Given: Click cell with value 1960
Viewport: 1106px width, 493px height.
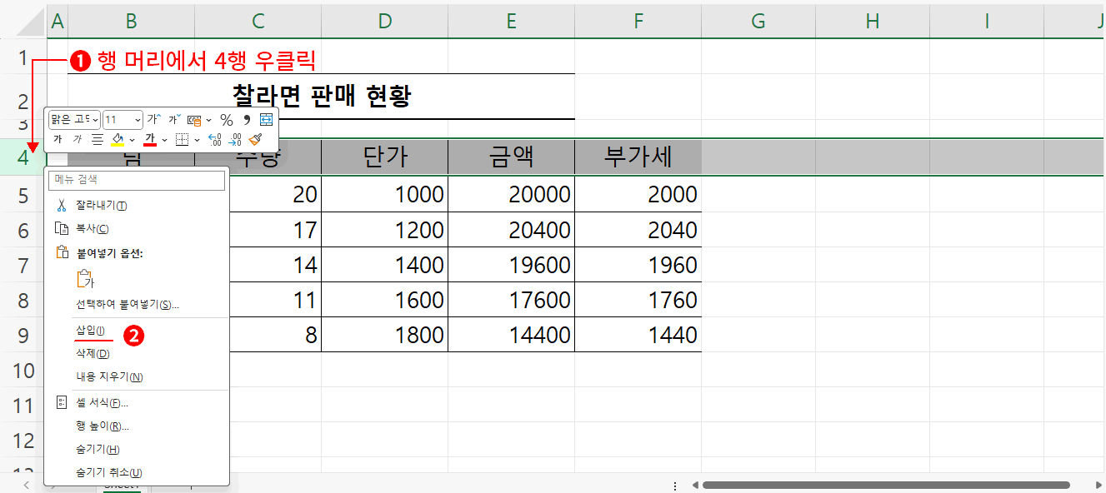Looking at the screenshot, I should pos(638,265).
